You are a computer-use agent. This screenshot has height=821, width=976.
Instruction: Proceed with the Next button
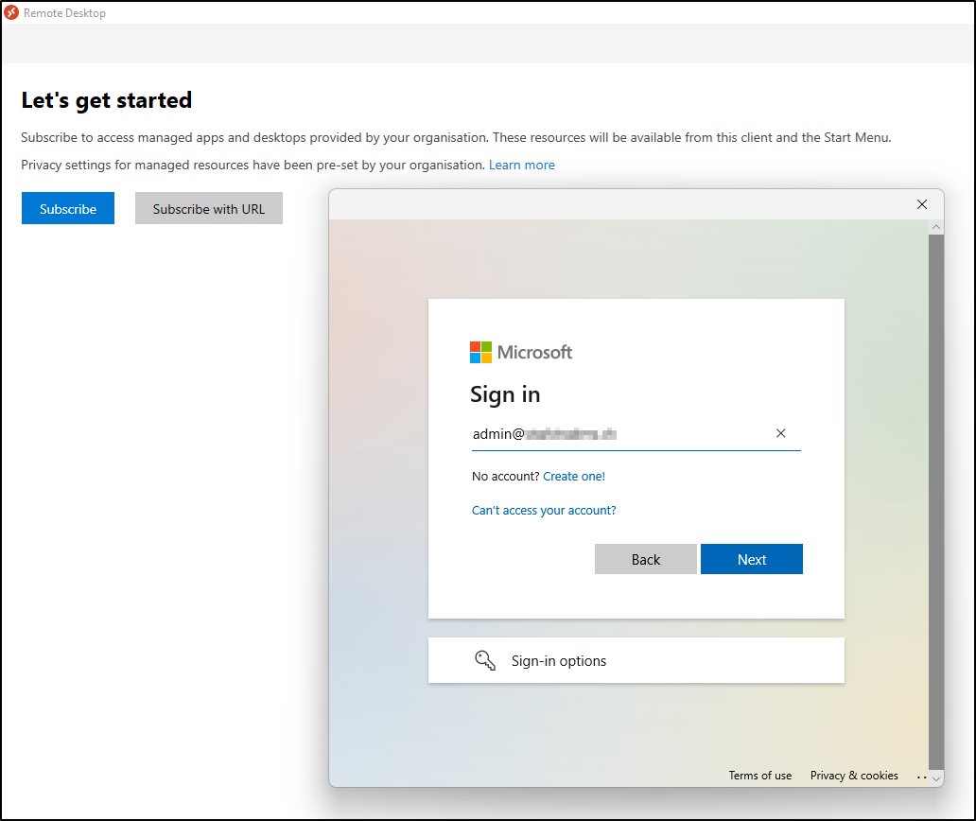click(x=751, y=560)
